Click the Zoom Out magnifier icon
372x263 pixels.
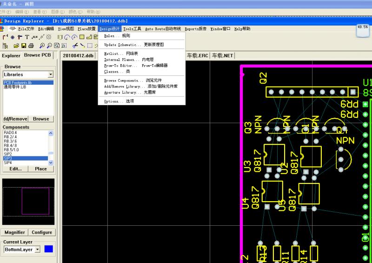[x=49, y=46]
